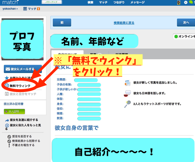The width and height of the screenshot is (195, 162).
Task: Click the 身長 label
Action: pos(60,104)
